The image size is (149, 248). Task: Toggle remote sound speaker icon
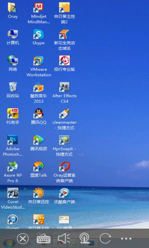[64, 238]
